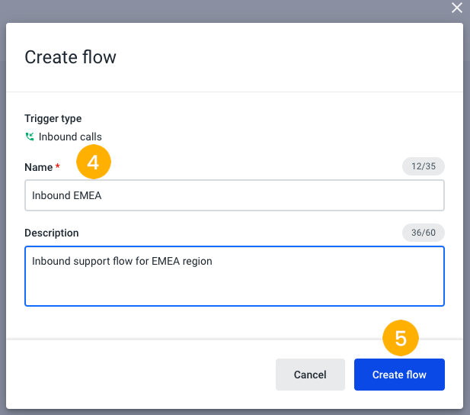This screenshot has width=470, height=415.
Task: Click blank header space right of title
Action: (305, 57)
